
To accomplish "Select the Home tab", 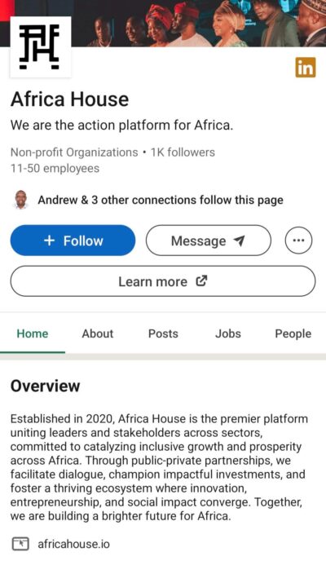I will [33, 333].
